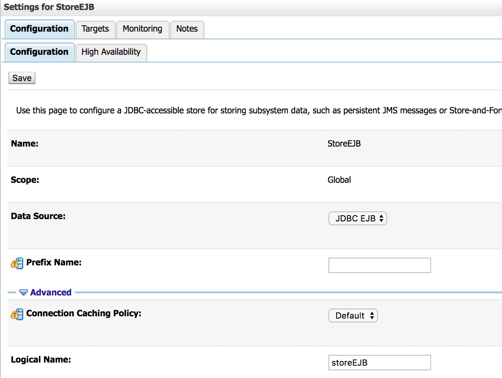Screen dimensions: 502x378
Task: Select the second-row Configuration sub-tab
Action: tap(39, 52)
